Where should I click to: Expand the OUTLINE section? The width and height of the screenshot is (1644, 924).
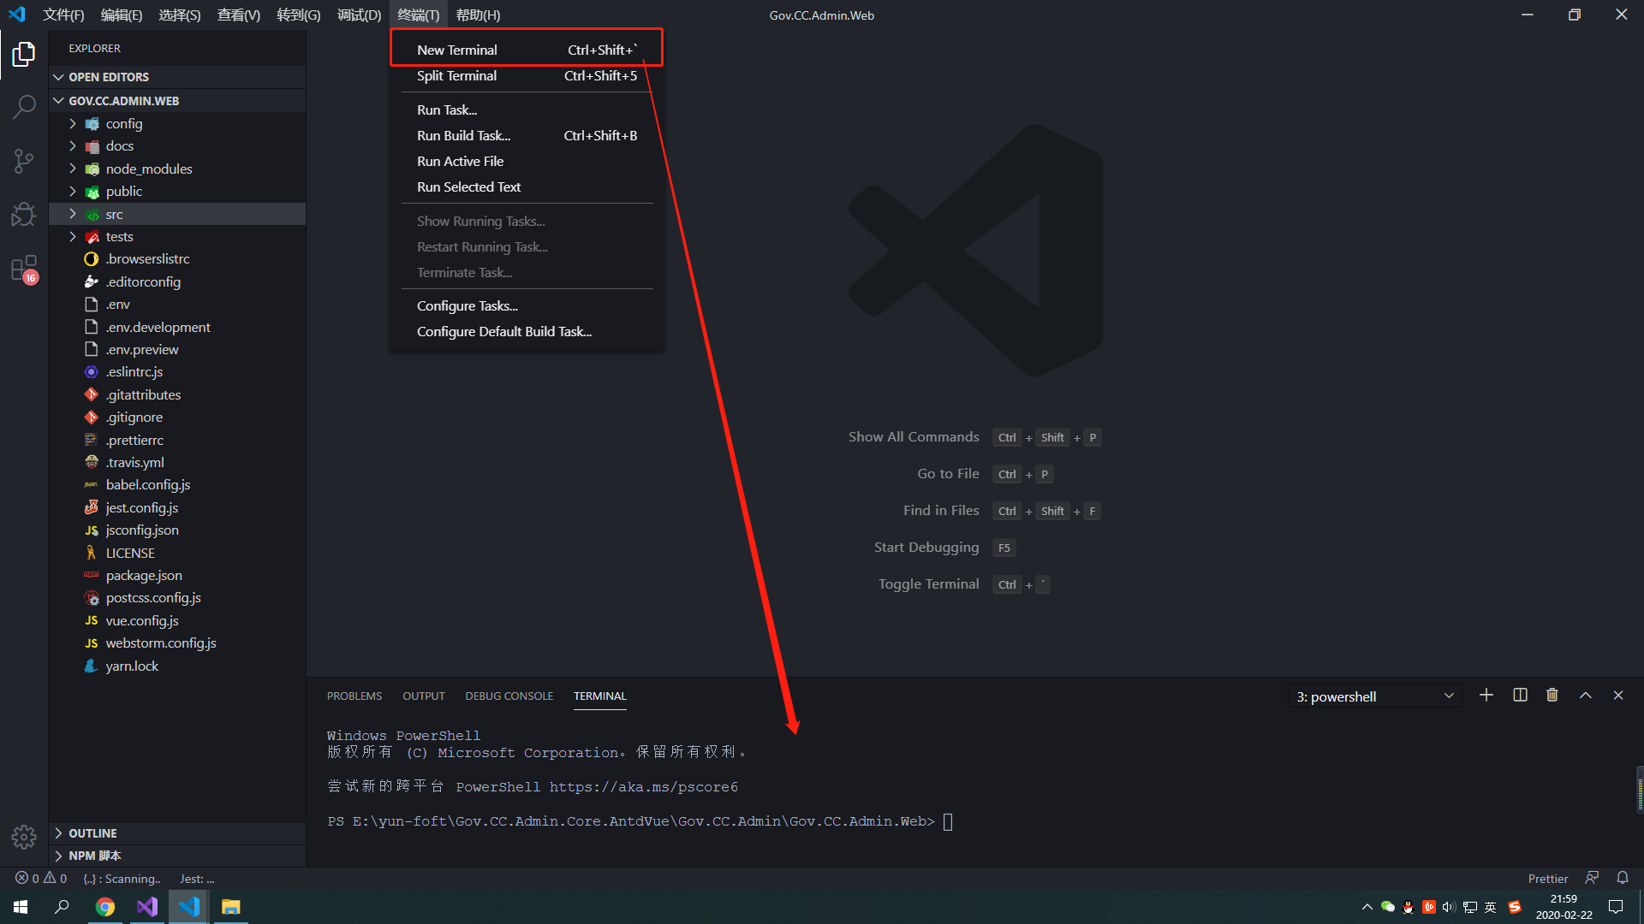(x=92, y=833)
